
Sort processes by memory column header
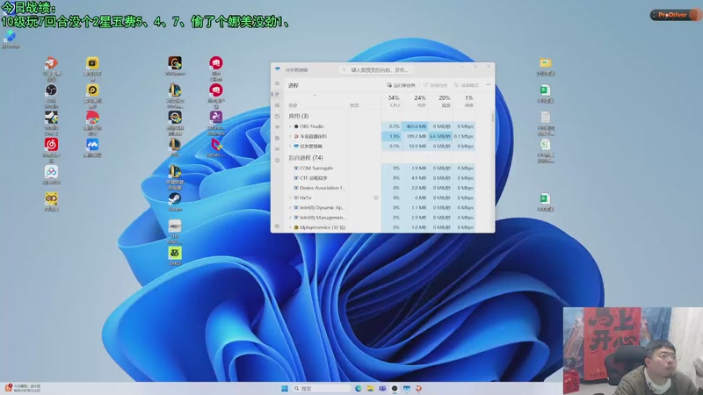point(419,101)
